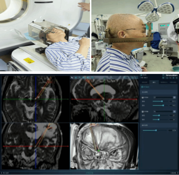
Task: Click the small icon right of second dropdown
Action: tap(174, 112)
